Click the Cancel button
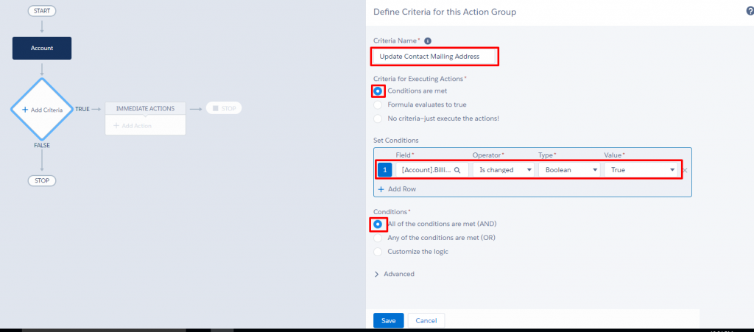The image size is (754, 332). coord(426,320)
